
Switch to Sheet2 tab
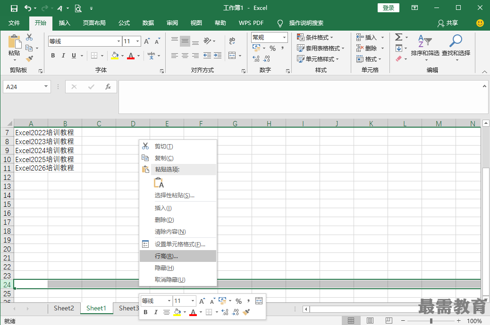pyautogui.click(x=64, y=308)
